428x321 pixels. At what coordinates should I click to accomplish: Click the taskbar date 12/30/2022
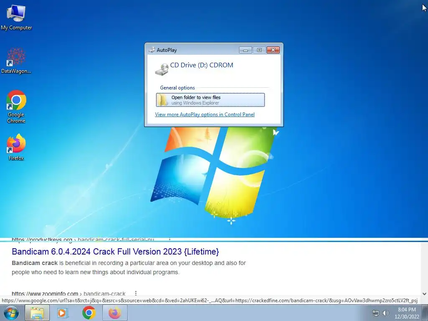(x=407, y=317)
